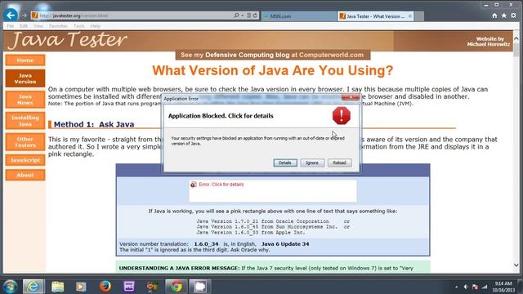Click the page scrollbar down arrow
This screenshot has width=523, height=294.
516,265
